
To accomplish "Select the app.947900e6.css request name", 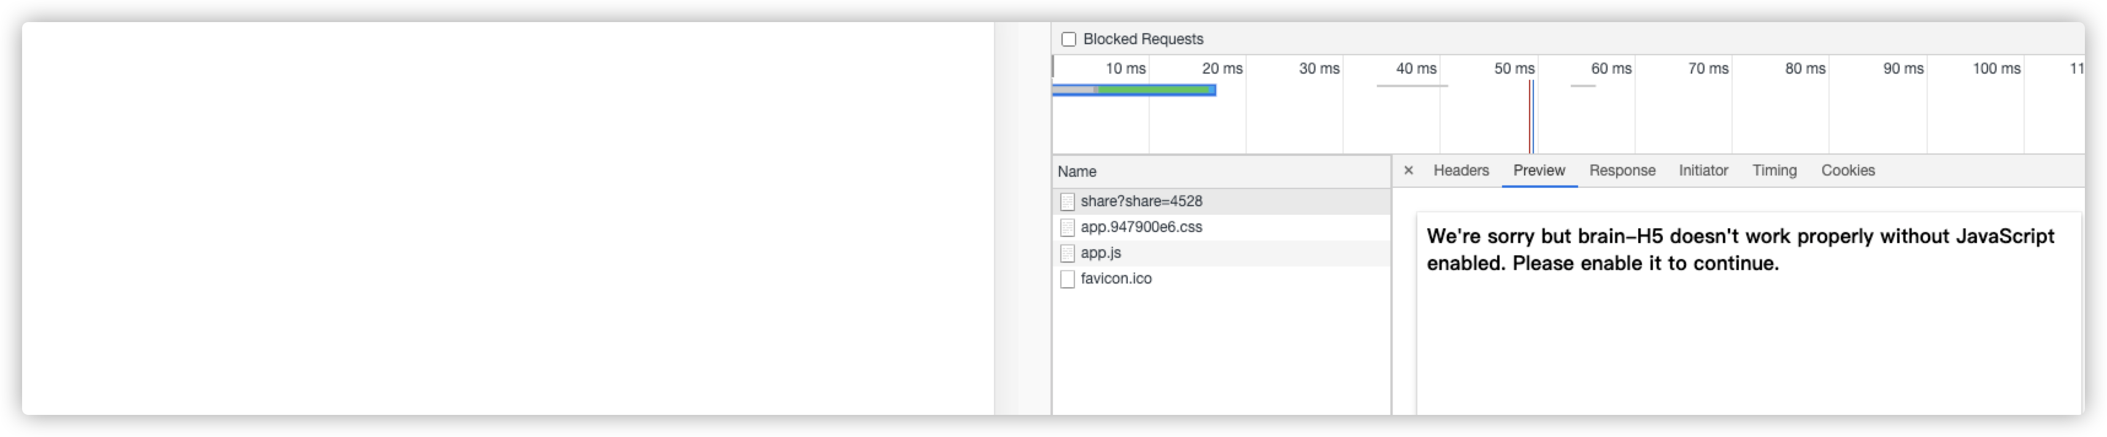I will [x=1141, y=226].
